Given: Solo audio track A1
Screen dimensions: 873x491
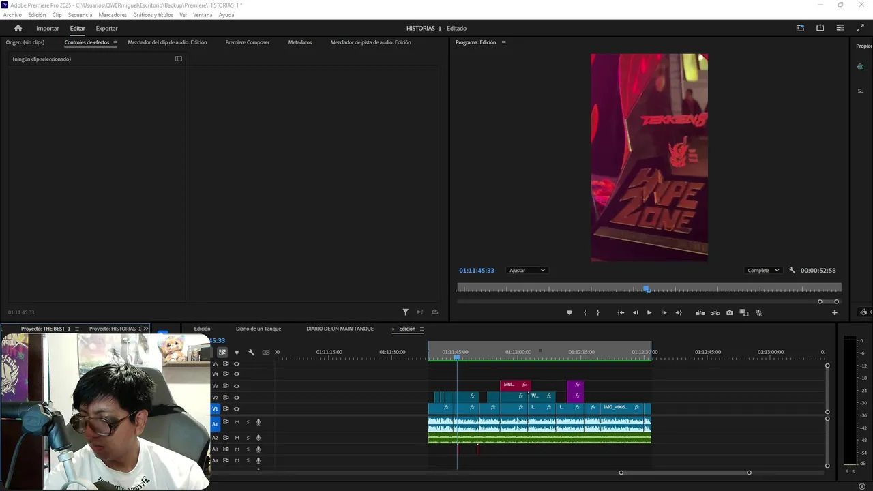Looking at the screenshot, I should 248,422.
